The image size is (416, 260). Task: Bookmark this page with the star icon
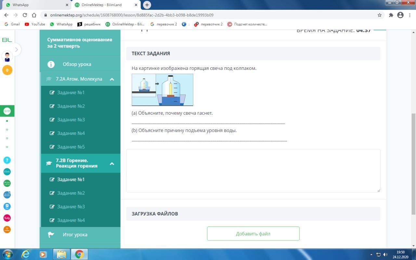(x=379, y=15)
